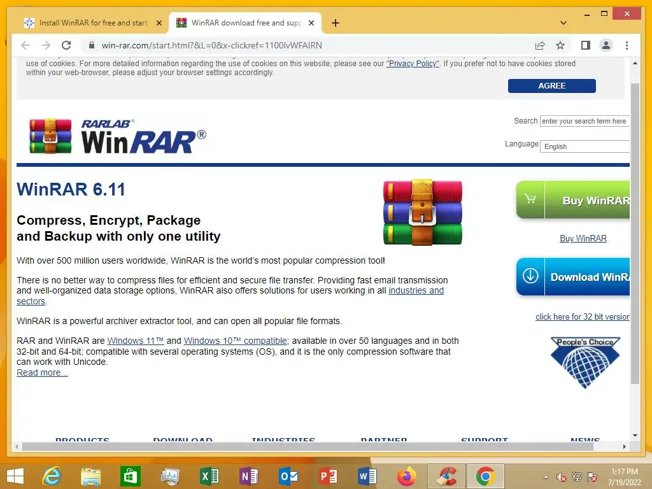The image size is (652, 489).
Task: Open the Windows Start button
Action: (15, 476)
